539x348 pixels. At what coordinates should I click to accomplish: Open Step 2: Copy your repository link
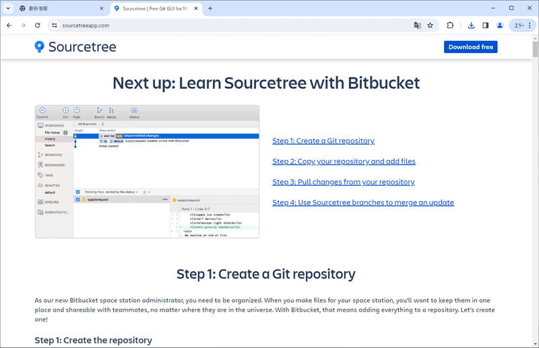(344, 162)
